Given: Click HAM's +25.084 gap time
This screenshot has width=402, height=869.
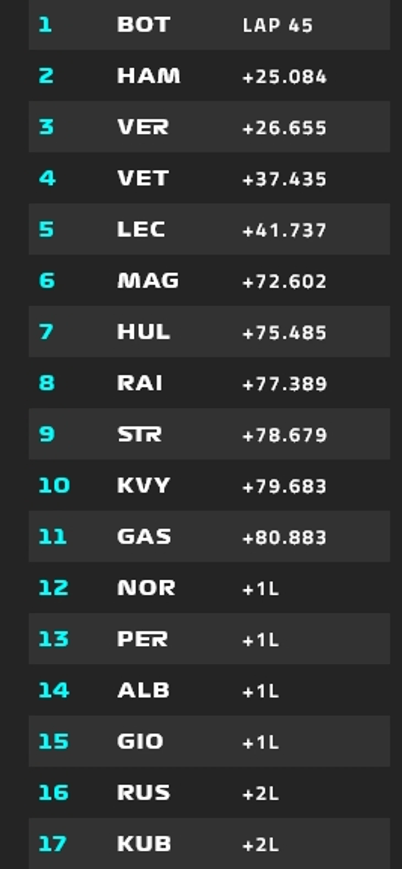Looking at the screenshot, I should coord(284,77).
